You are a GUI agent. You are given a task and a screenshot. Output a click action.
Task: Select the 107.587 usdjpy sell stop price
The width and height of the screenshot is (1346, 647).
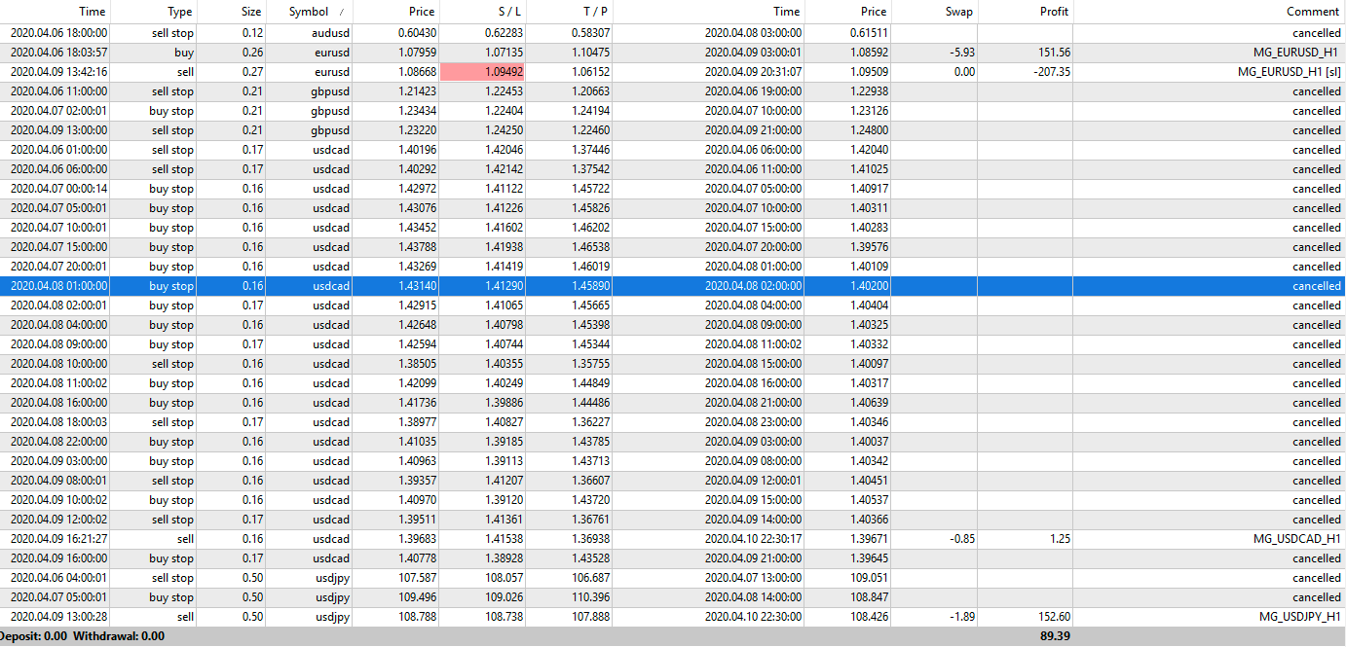[x=417, y=578]
